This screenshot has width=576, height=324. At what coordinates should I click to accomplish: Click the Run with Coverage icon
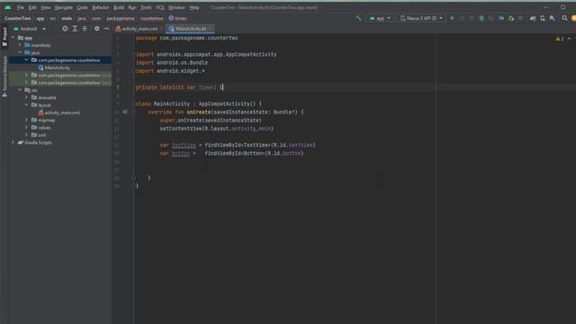point(491,18)
